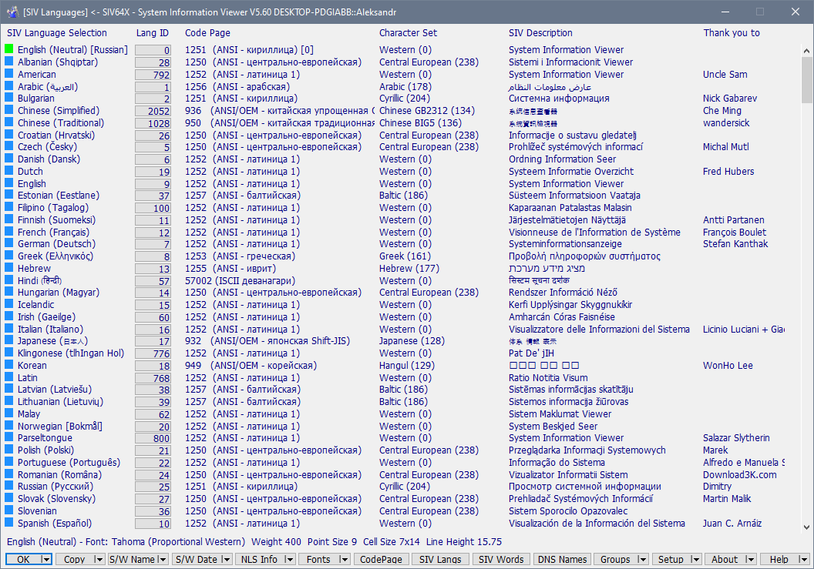The height and width of the screenshot is (569, 814).
Task: Click the SIV Description column header
Action: (540, 32)
